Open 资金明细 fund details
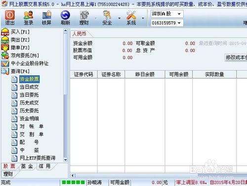 click(29, 119)
